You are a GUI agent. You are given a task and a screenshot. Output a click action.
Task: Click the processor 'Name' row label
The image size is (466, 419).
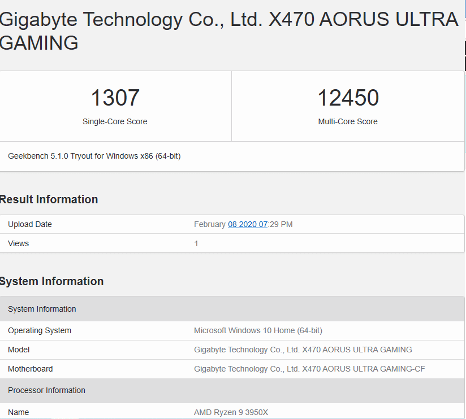[19, 412]
